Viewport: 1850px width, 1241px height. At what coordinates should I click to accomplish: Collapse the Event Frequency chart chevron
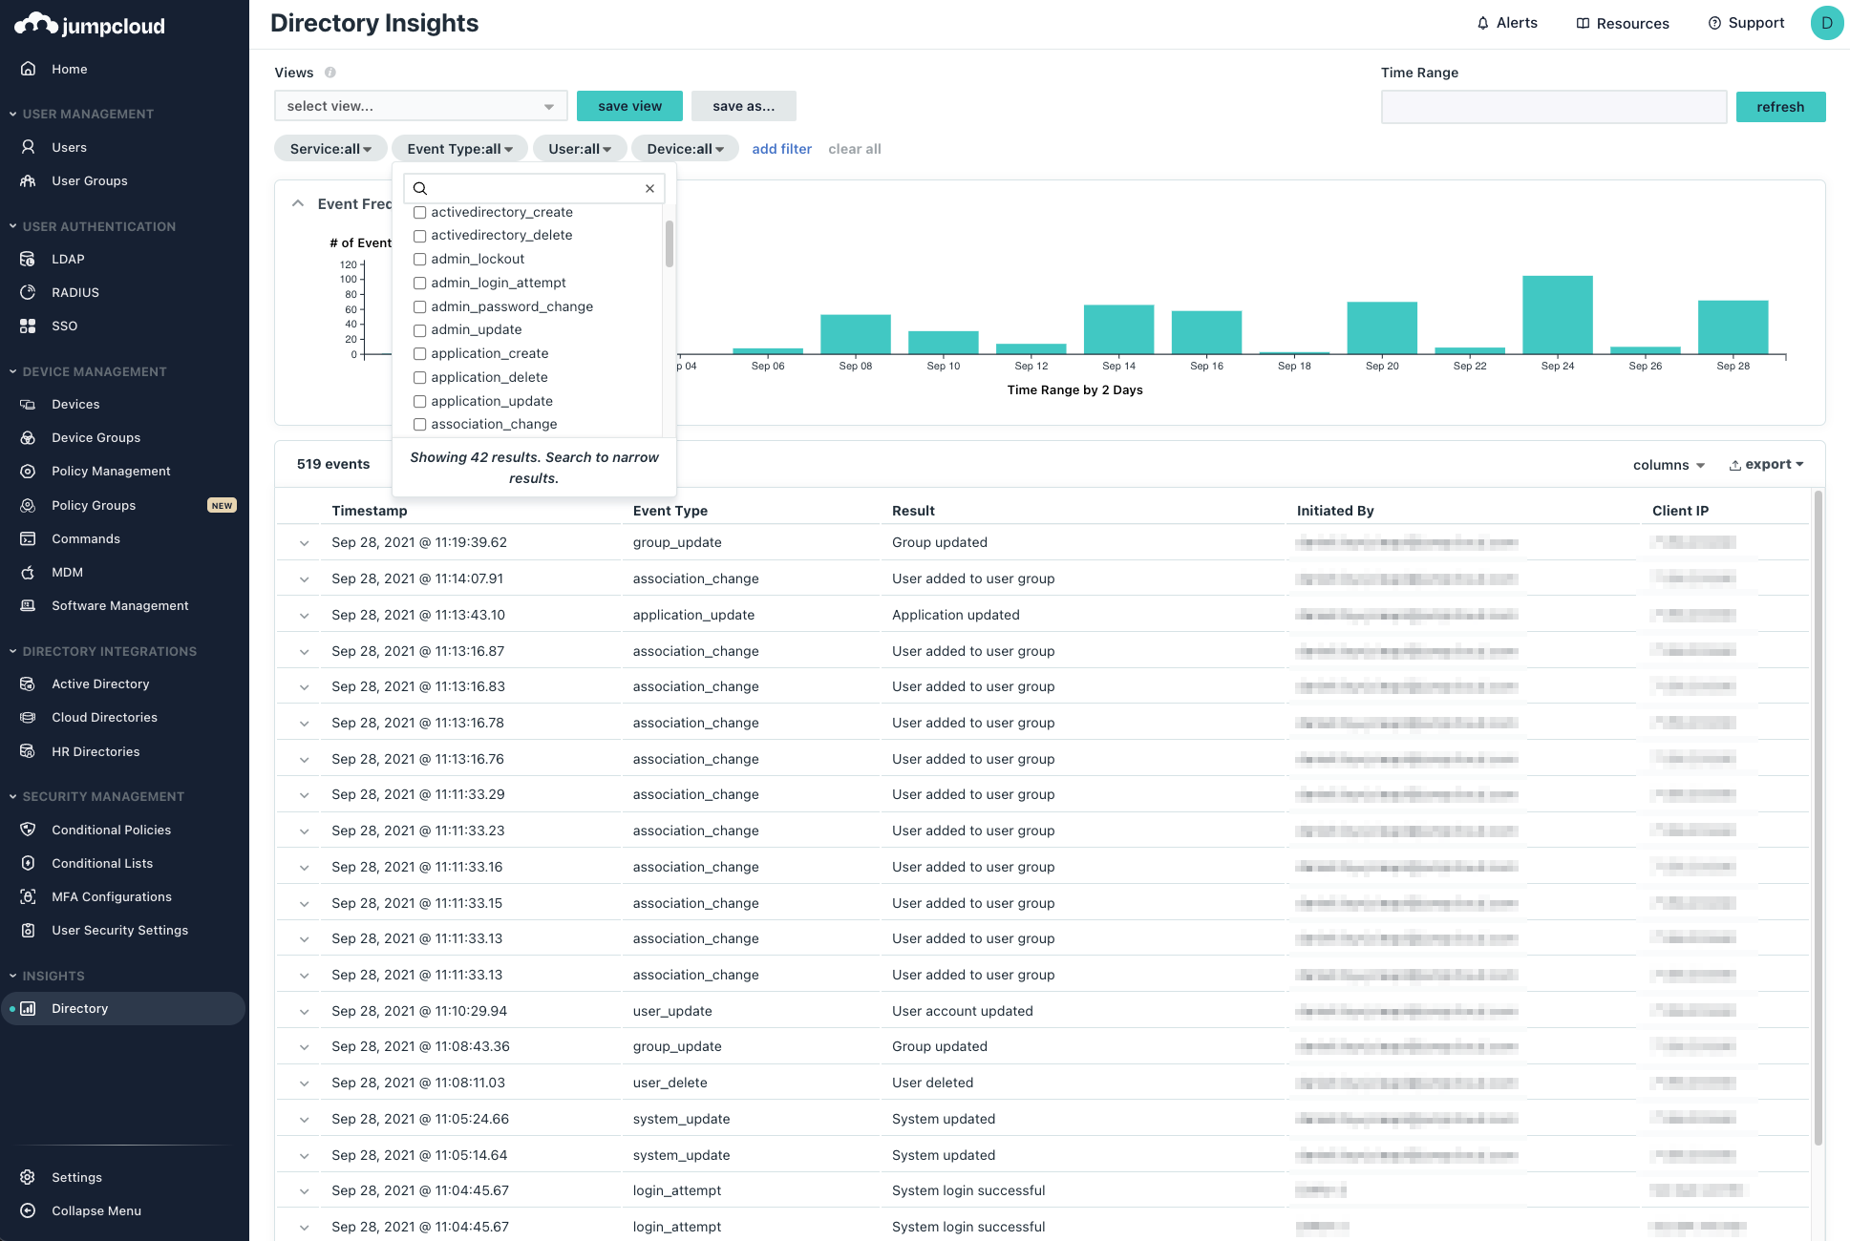click(298, 203)
